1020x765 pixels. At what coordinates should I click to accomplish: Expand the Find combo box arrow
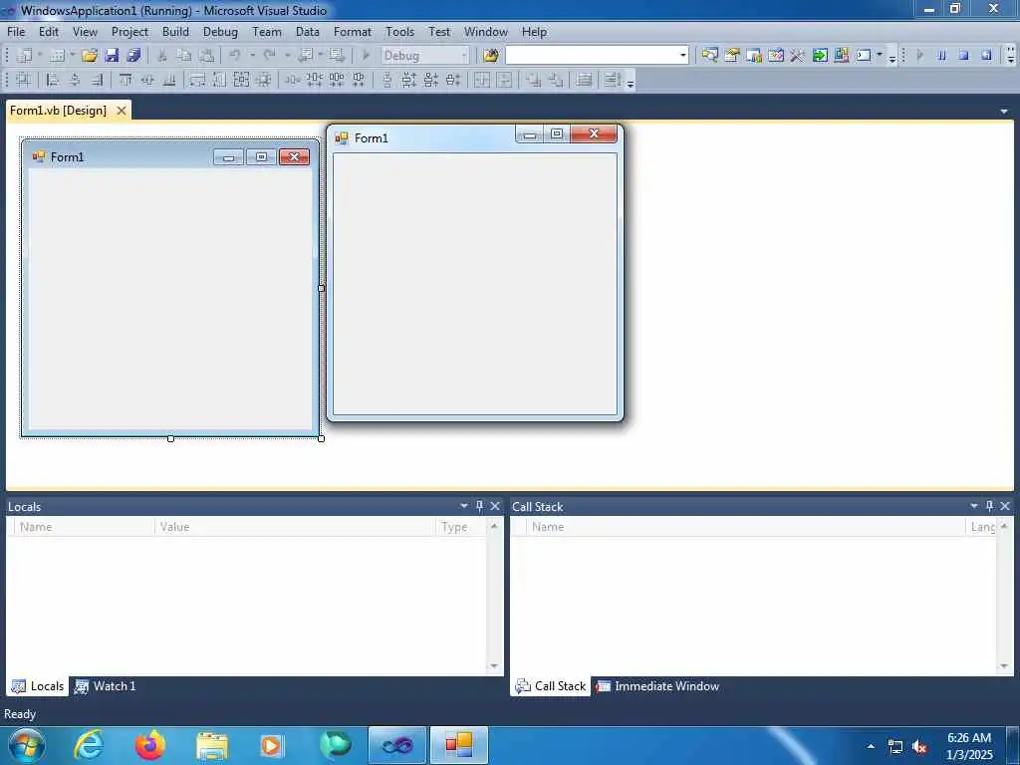point(683,56)
